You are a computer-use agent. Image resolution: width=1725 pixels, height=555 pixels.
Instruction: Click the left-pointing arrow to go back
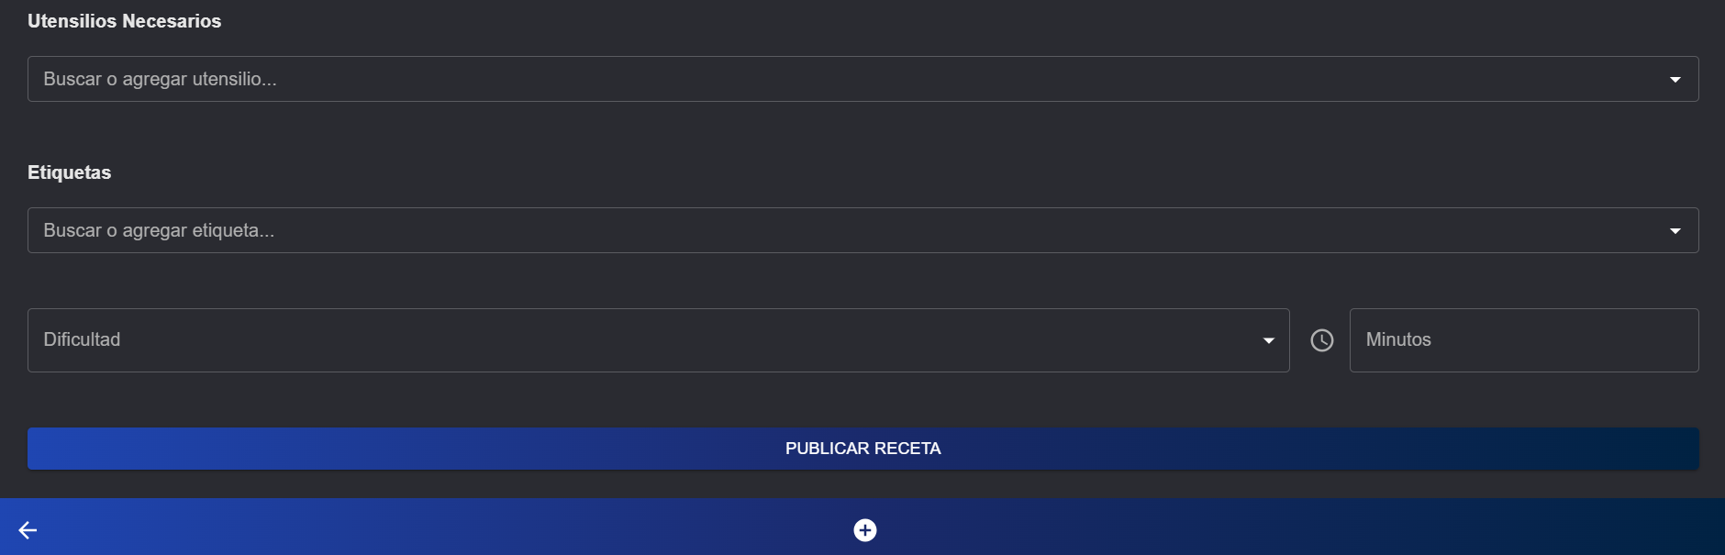click(x=26, y=530)
